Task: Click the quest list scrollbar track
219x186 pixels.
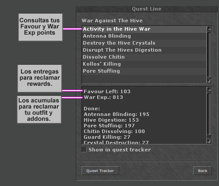Action: 209,55
